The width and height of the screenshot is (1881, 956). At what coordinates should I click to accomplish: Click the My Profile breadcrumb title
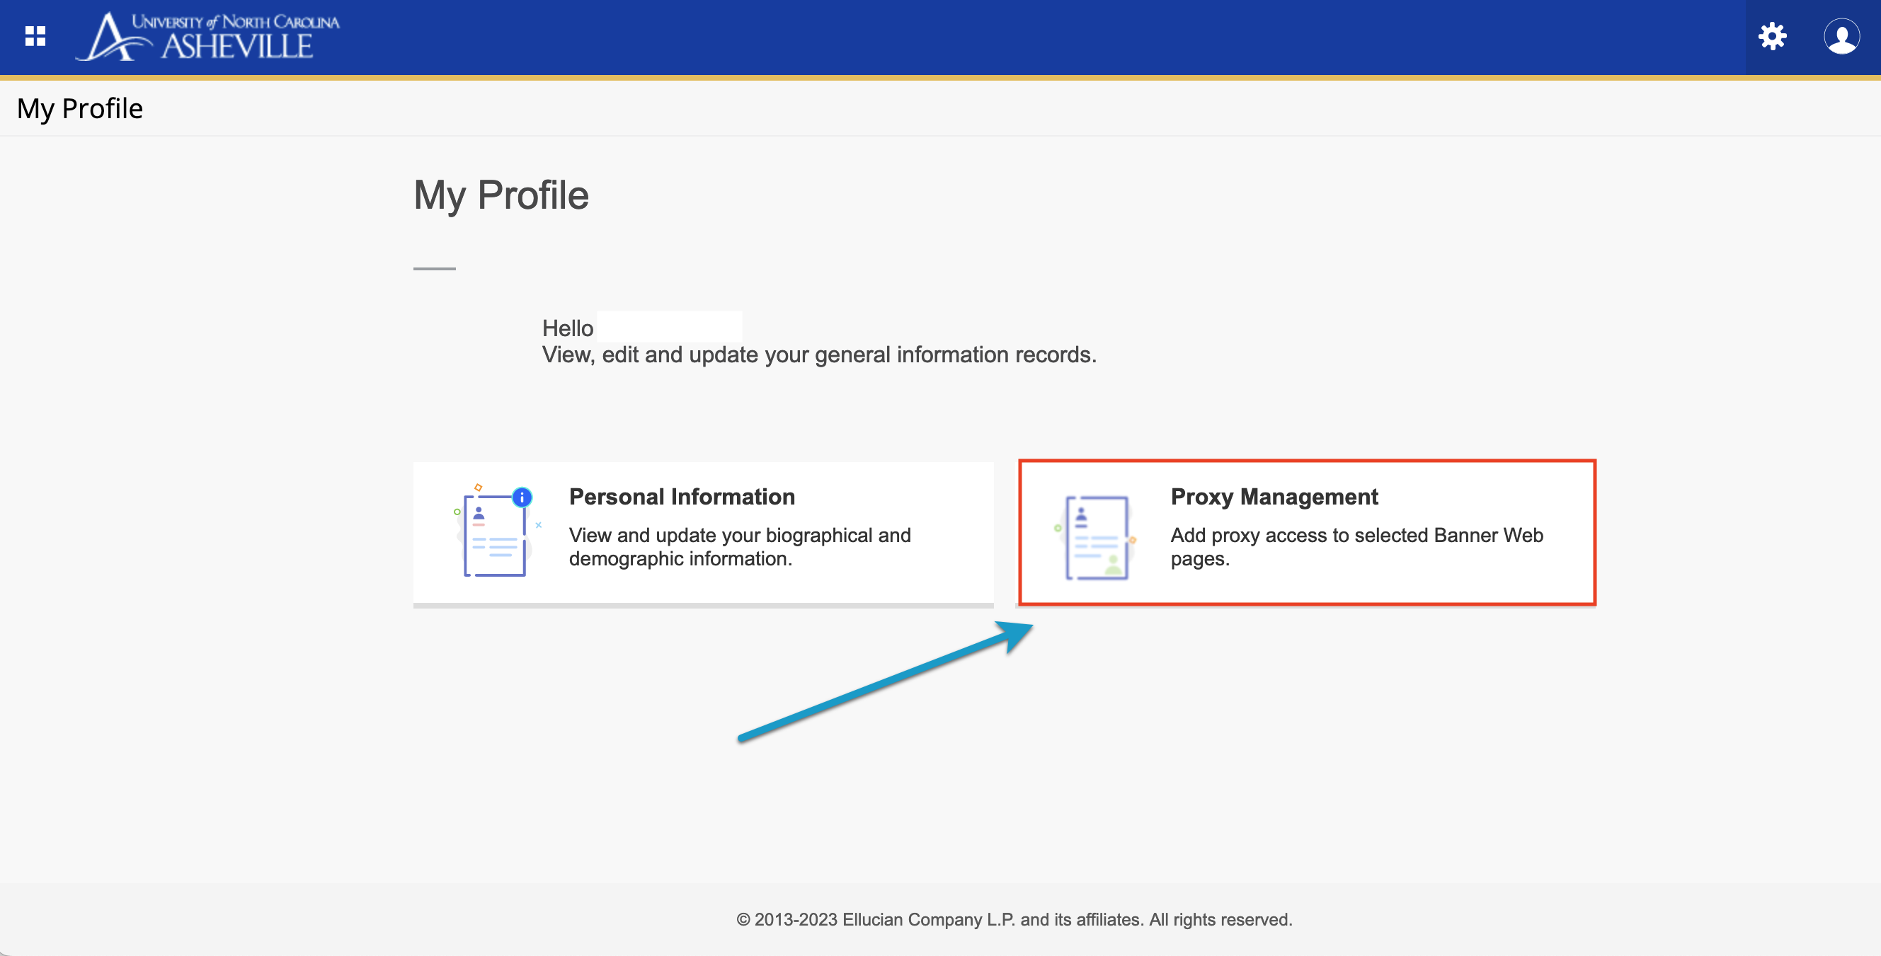[x=79, y=108]
